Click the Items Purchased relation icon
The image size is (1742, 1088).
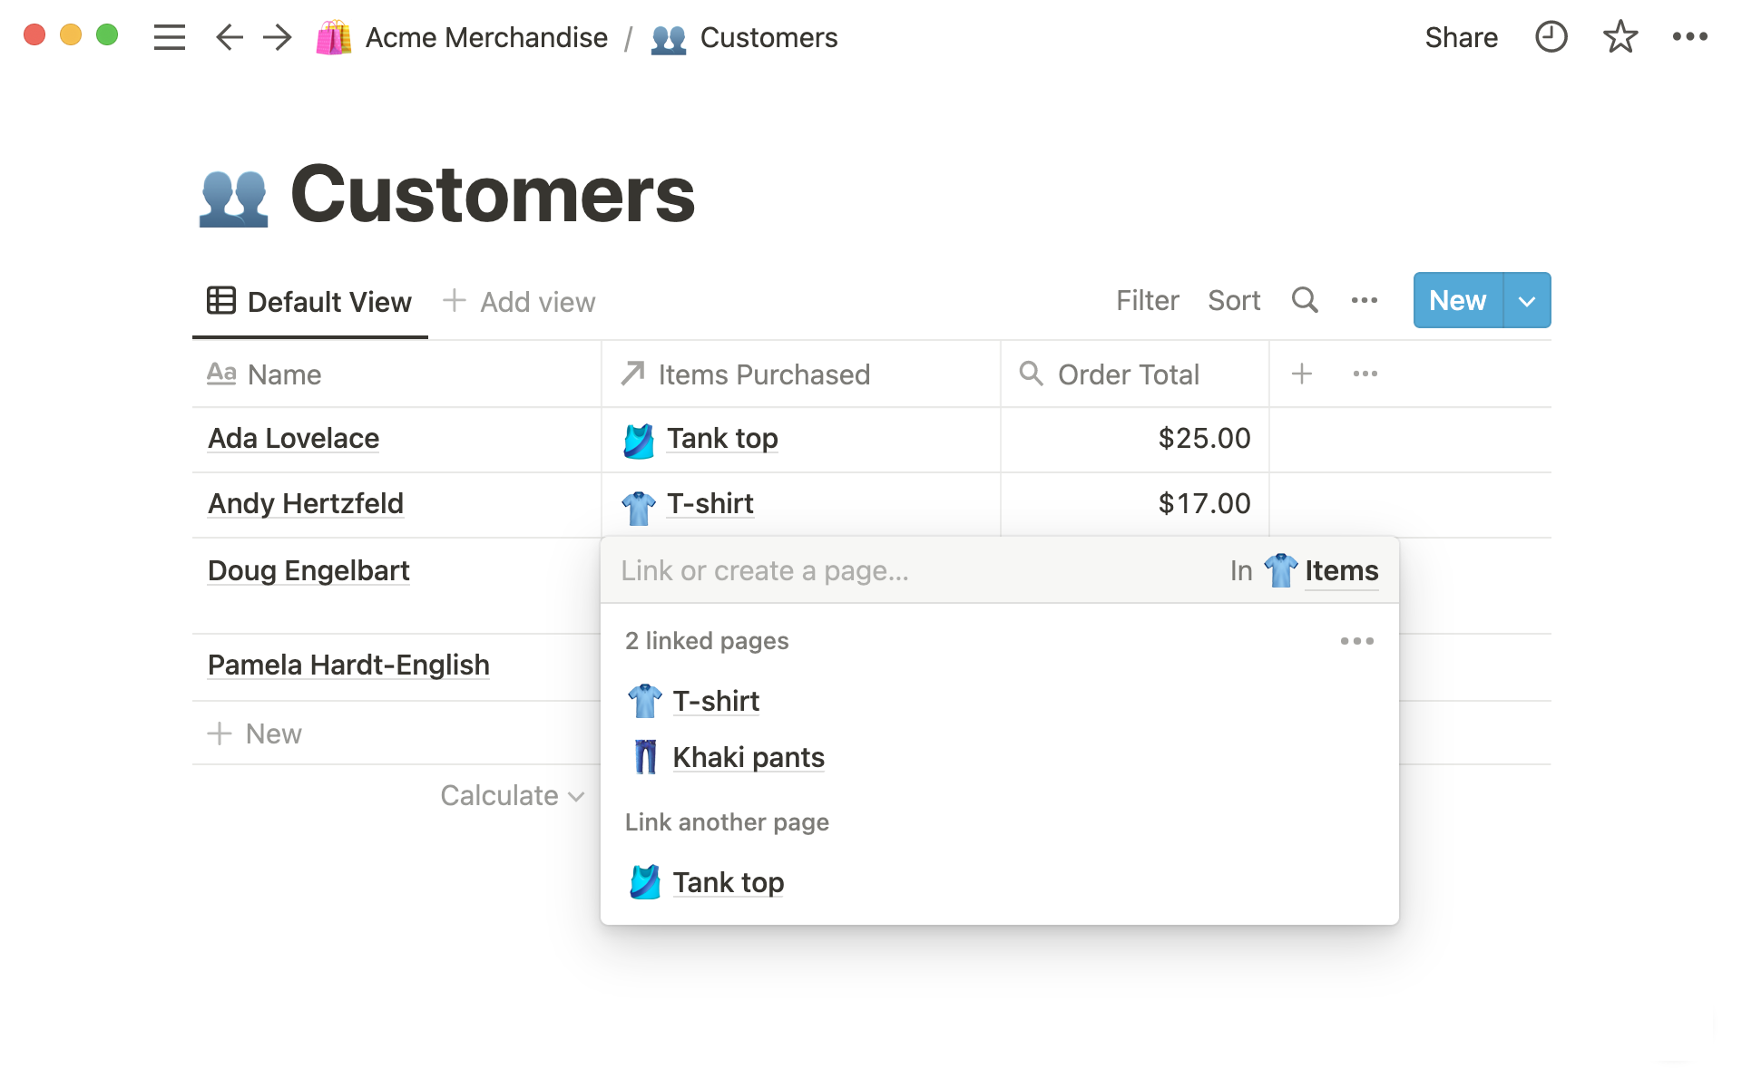point(633,374)
